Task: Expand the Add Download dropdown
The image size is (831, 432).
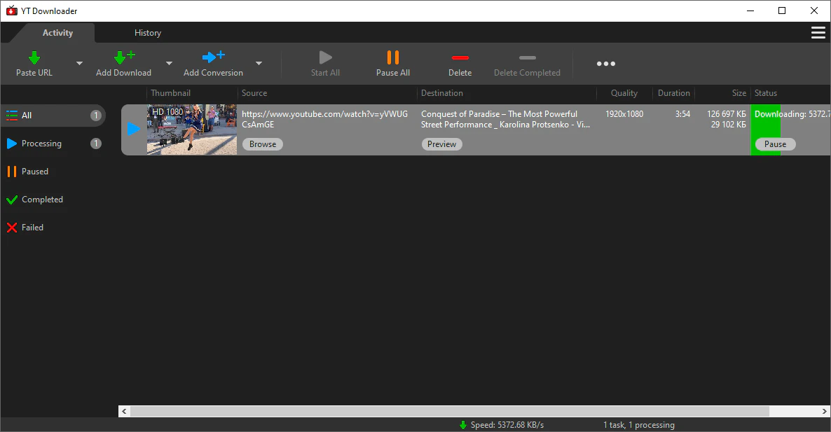Action: (x=169, y=64)
